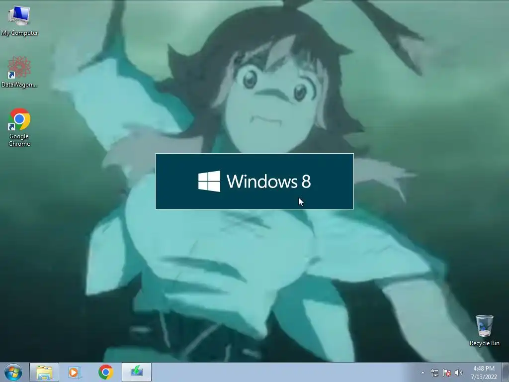Image resolution: width=509 pixels, height=382 pixels.
Task: Open the volume speaker tray icon
Action: [459, 373]
